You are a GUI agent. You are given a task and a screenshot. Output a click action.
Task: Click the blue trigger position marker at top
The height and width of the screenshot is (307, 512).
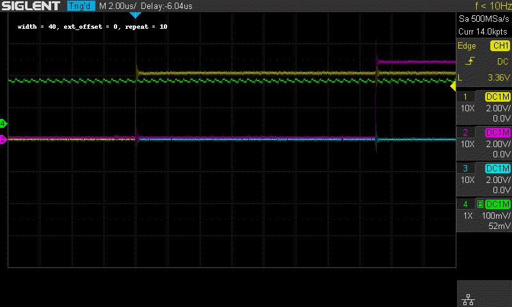135,15
